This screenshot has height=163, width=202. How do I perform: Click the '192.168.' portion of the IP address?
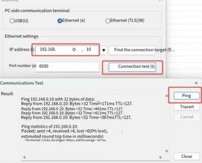click(x=48, y=49)
